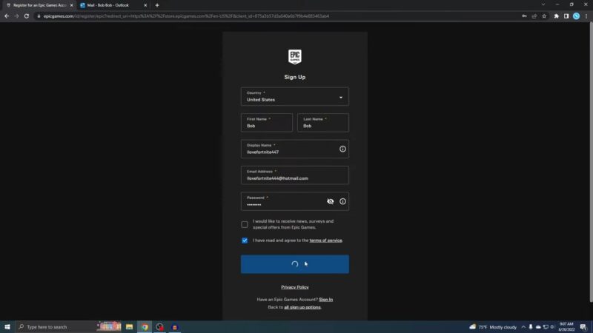Click the microphone tray icon
Image resolution: width=593 pixels, height=333 pixels.
click(x=531, y=327)
